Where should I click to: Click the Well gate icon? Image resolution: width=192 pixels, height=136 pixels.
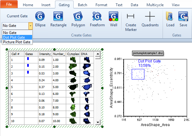113,19
